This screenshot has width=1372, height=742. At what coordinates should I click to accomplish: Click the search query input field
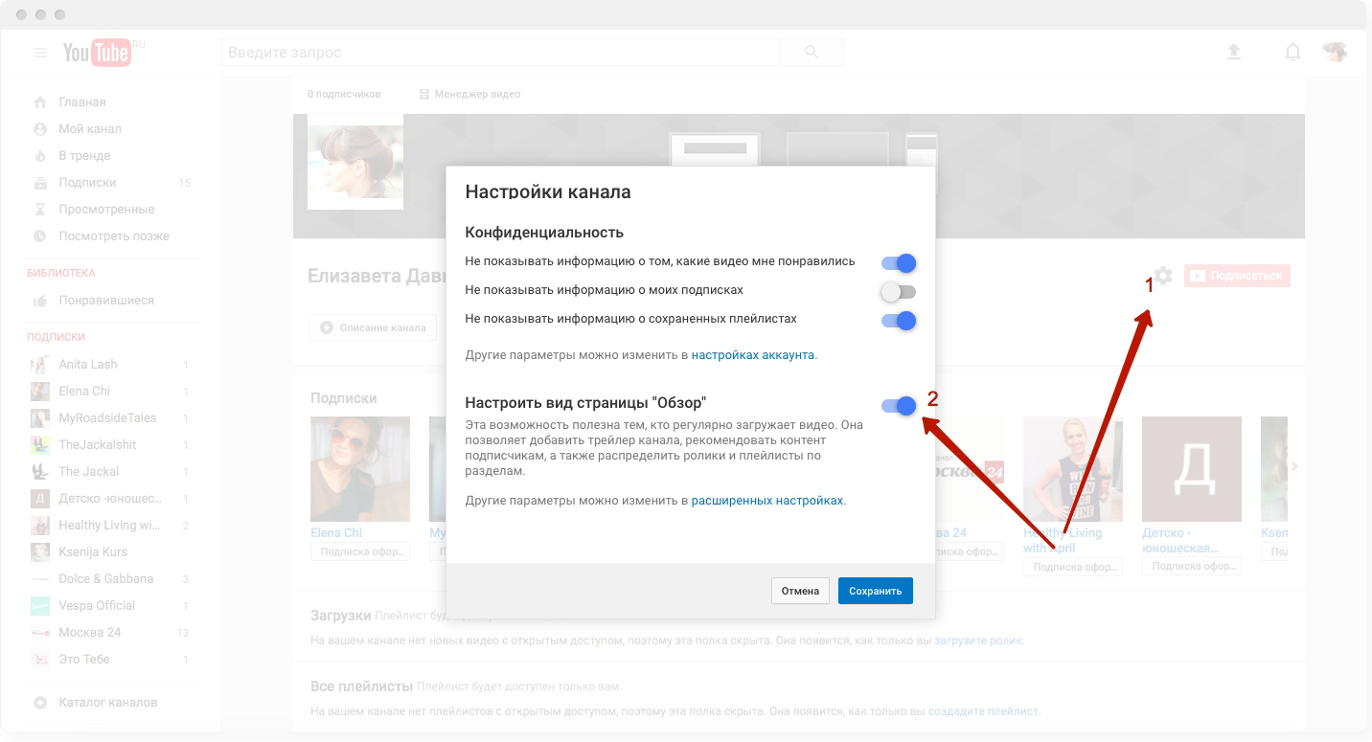(500, 53)
